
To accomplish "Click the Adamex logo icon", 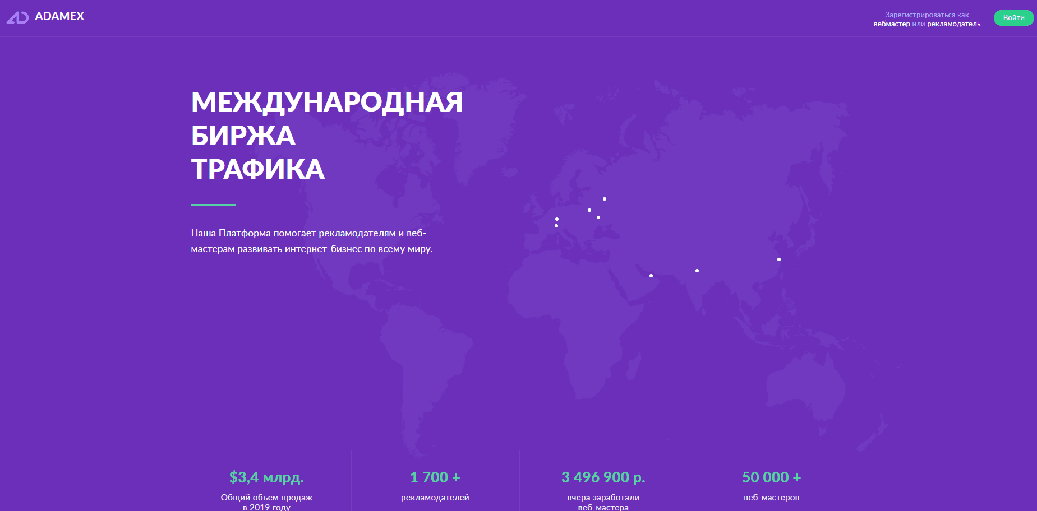I will [17, 17].
